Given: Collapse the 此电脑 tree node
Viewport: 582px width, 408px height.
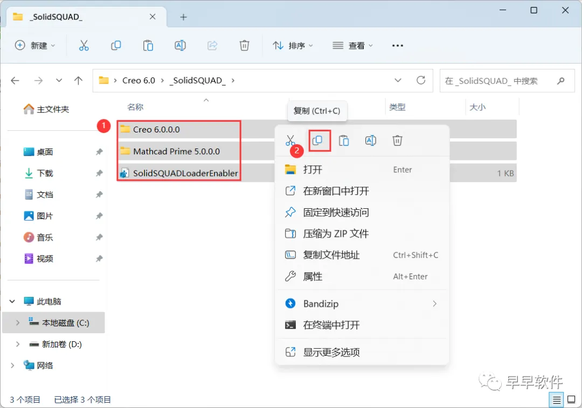Looking at the screenshot, I should click(12, 301).
